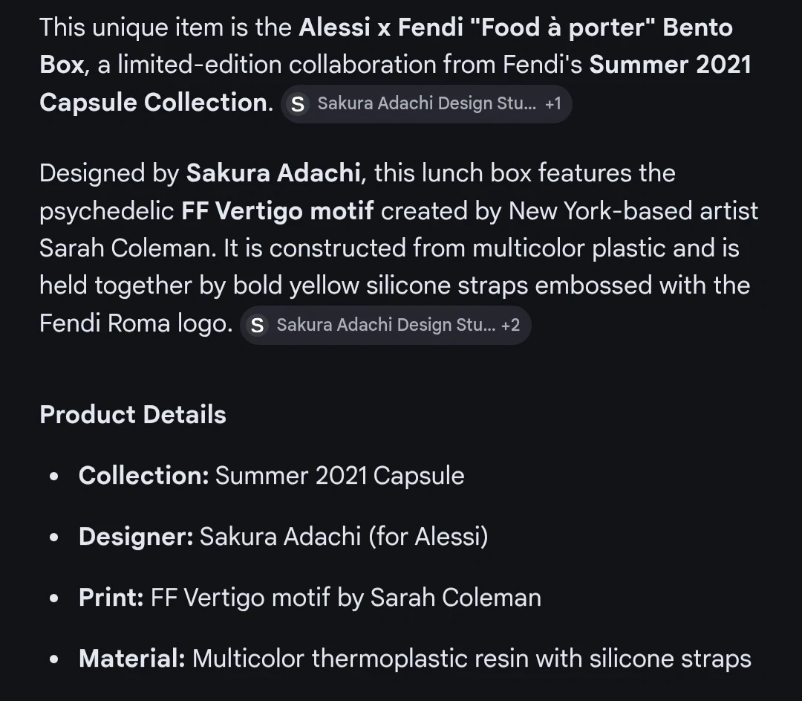Click the bold "FF Vertigo motif" paragraph text

point(277,211)
